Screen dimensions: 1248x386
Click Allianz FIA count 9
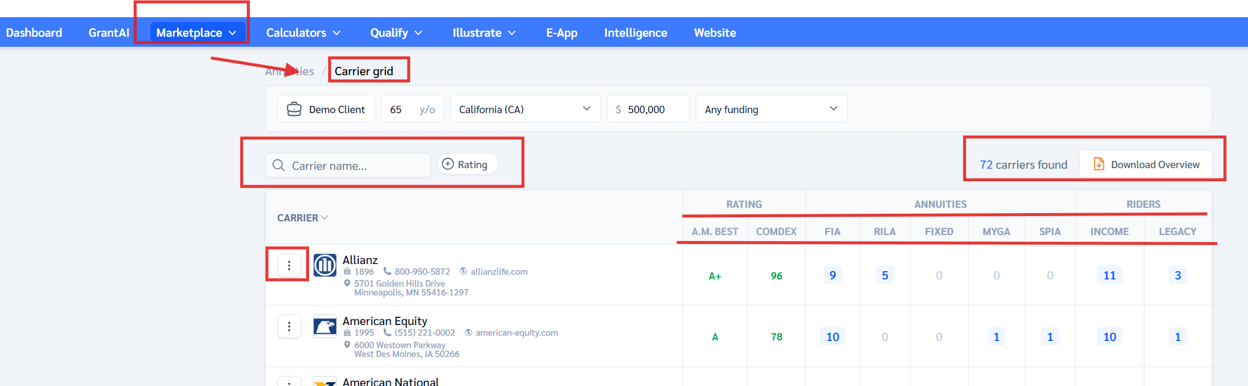coord(832,275)
